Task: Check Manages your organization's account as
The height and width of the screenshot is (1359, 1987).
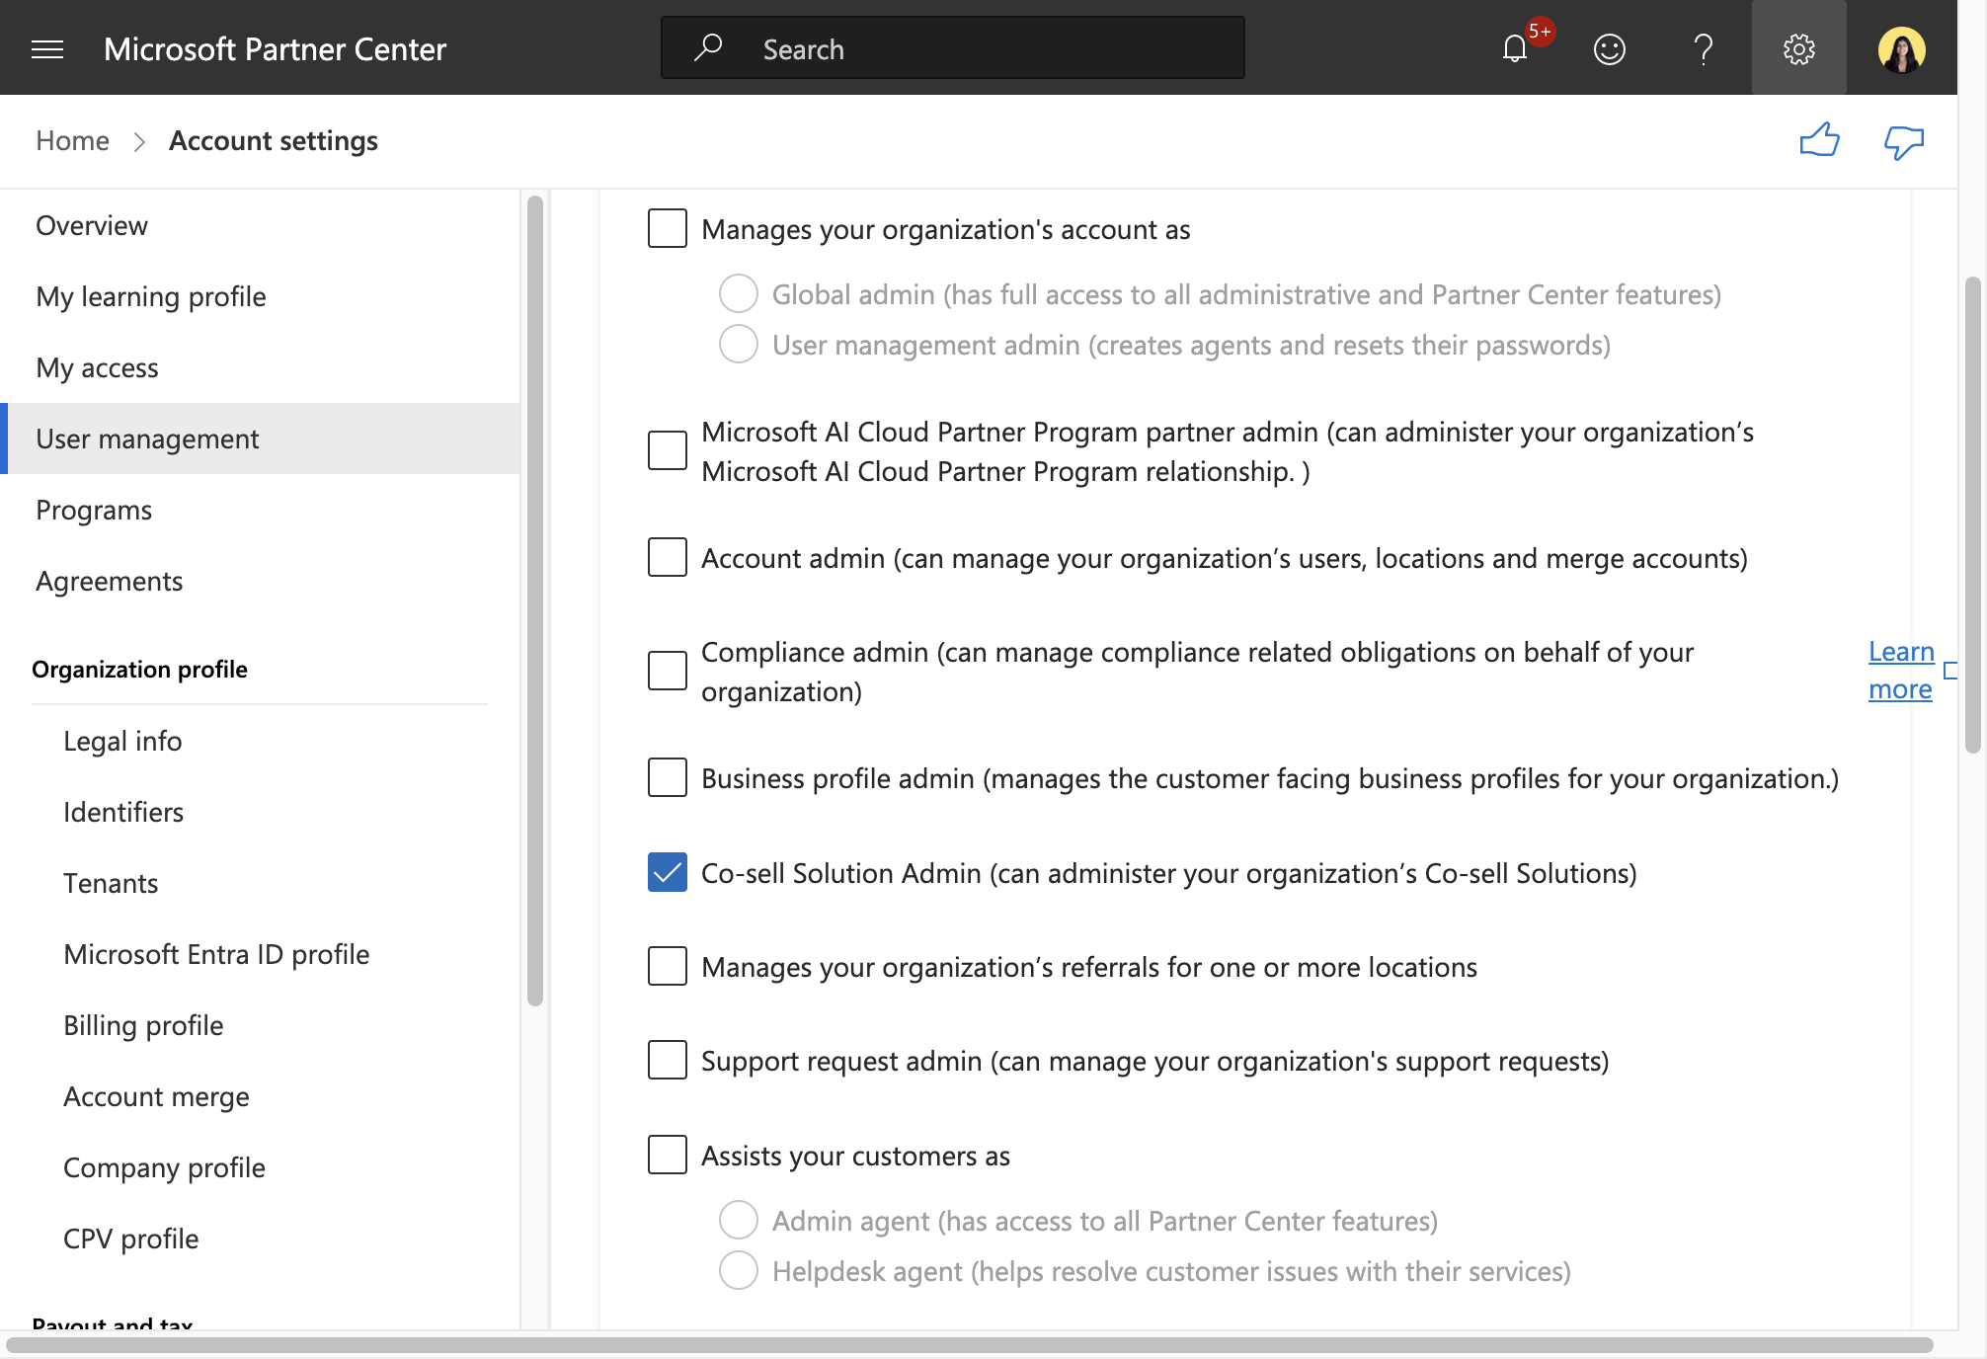Action: point(668,228)
